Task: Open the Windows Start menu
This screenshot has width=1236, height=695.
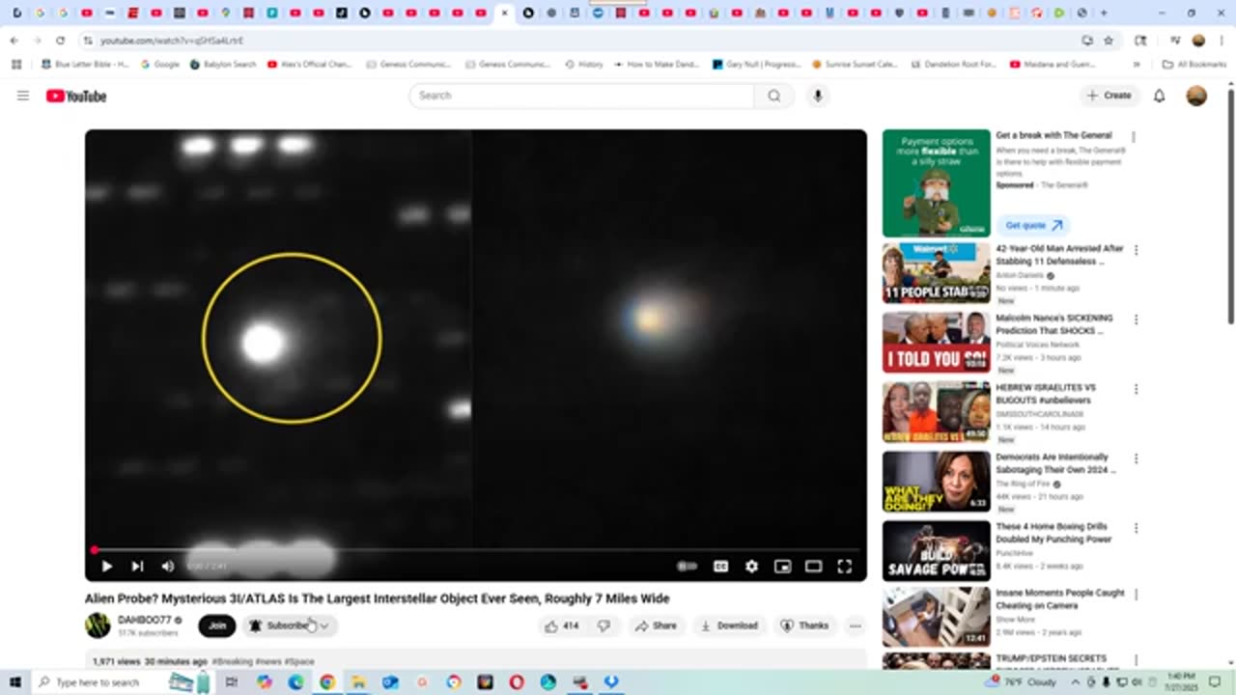Action: [x=15, y=682]
